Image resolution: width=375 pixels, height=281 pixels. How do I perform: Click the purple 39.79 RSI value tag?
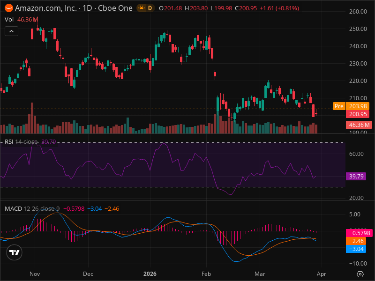click(x=356, y=177)
